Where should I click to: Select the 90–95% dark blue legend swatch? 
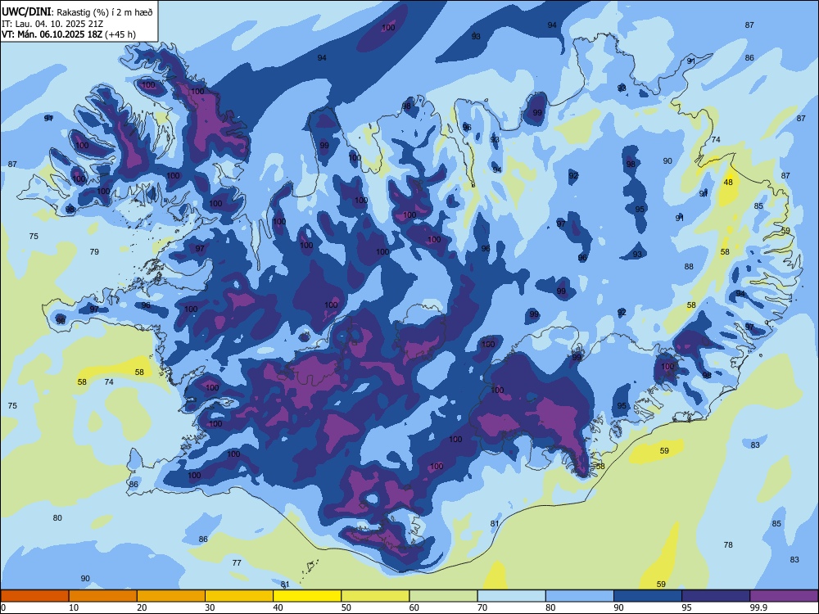[x=648, y=596]
